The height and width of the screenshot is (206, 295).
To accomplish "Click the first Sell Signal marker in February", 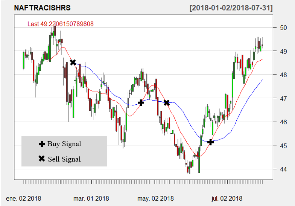I will (73, 62).
